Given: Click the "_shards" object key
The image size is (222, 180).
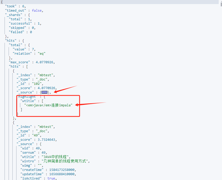Looking at the screenshot, I should pyautogui.click(x=14, y=15).
